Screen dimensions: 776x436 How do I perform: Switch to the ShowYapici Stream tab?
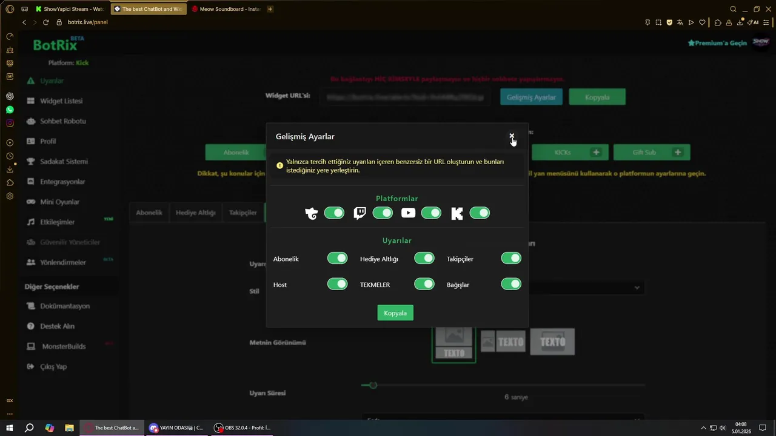point(70,9)
